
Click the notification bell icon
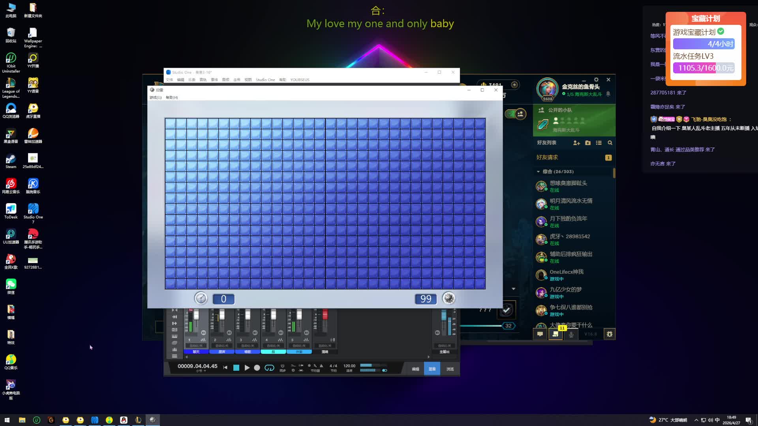click(x=608, y=94)
